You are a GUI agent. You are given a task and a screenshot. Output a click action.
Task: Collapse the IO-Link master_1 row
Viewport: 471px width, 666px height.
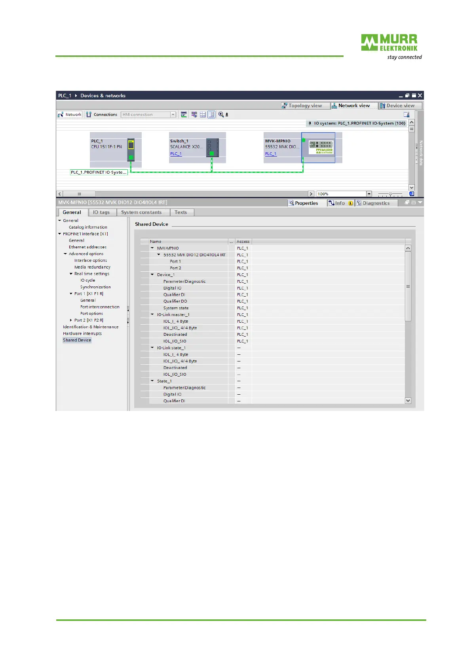[x=152, y=315]
